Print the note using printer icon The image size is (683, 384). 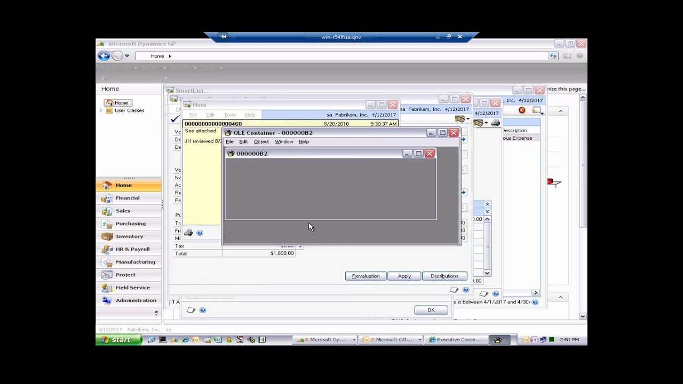(188, 233)
